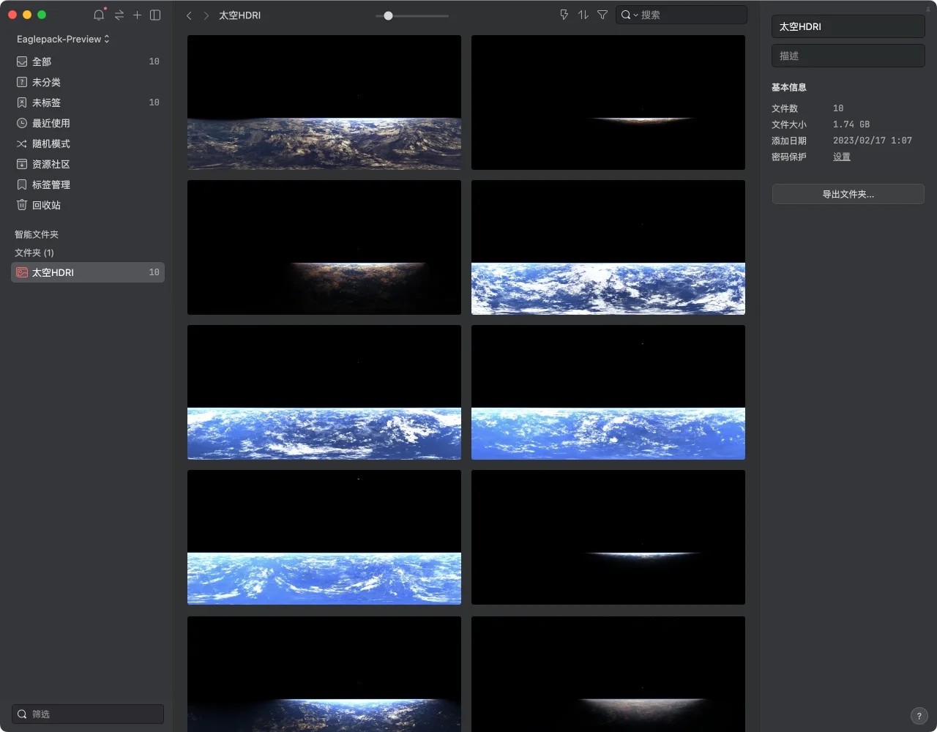This screenshot has height=732, width=937.
Task: Open the notifications bell icon
Action: (99, 15)
